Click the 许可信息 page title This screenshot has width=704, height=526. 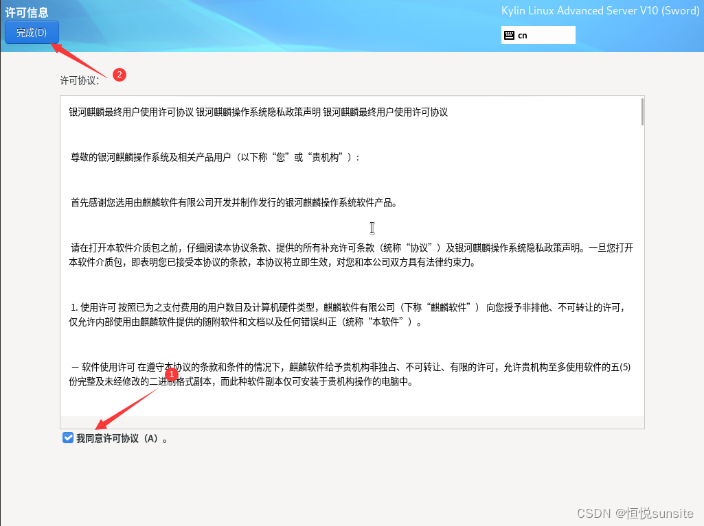27,12
